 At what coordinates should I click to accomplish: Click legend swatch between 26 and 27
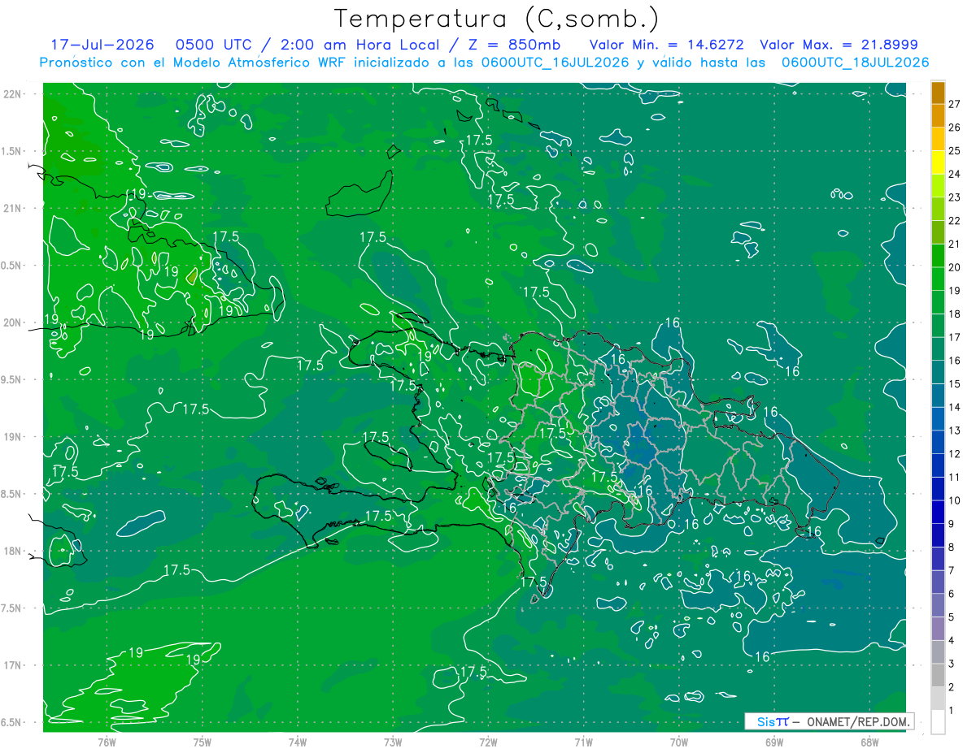click(938, 115)
